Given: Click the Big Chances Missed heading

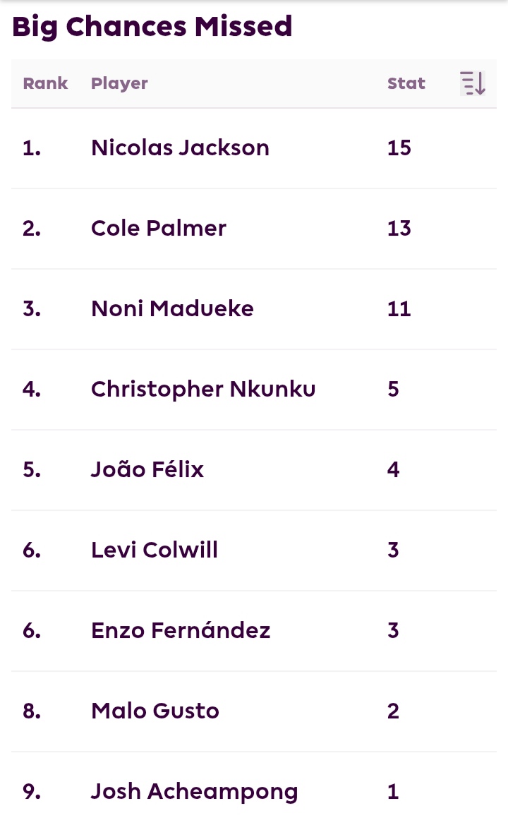Looking at the screenshot, I should (x=152, y=27).
